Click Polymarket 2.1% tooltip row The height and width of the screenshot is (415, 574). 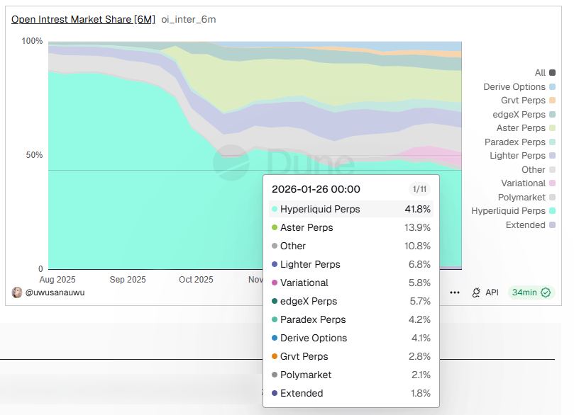click(x=351, y=375)
